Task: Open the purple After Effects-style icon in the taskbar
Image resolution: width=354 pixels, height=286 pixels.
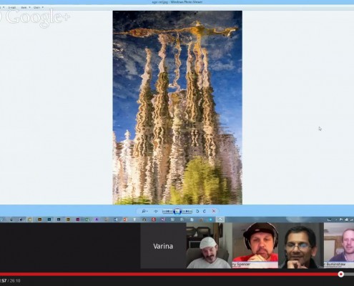Action: [x=97, y=220]
